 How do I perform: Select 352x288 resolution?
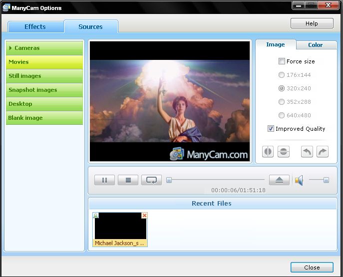pyautogui.click(x=281, y=102)
